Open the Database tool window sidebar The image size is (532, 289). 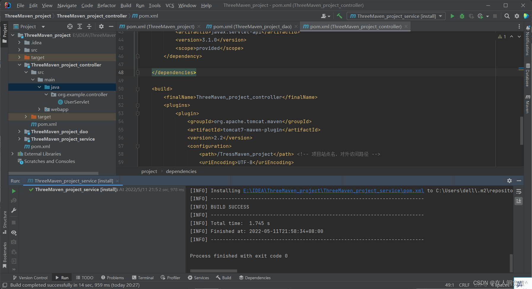coord(528,75)
